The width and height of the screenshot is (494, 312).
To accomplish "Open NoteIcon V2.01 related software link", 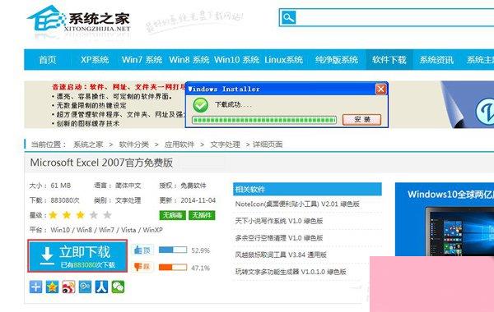I will 297,204.
